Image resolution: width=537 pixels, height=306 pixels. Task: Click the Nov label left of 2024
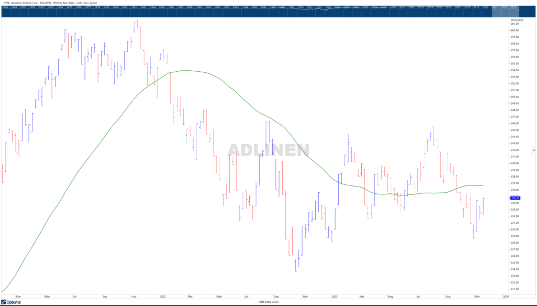point(477,297)
